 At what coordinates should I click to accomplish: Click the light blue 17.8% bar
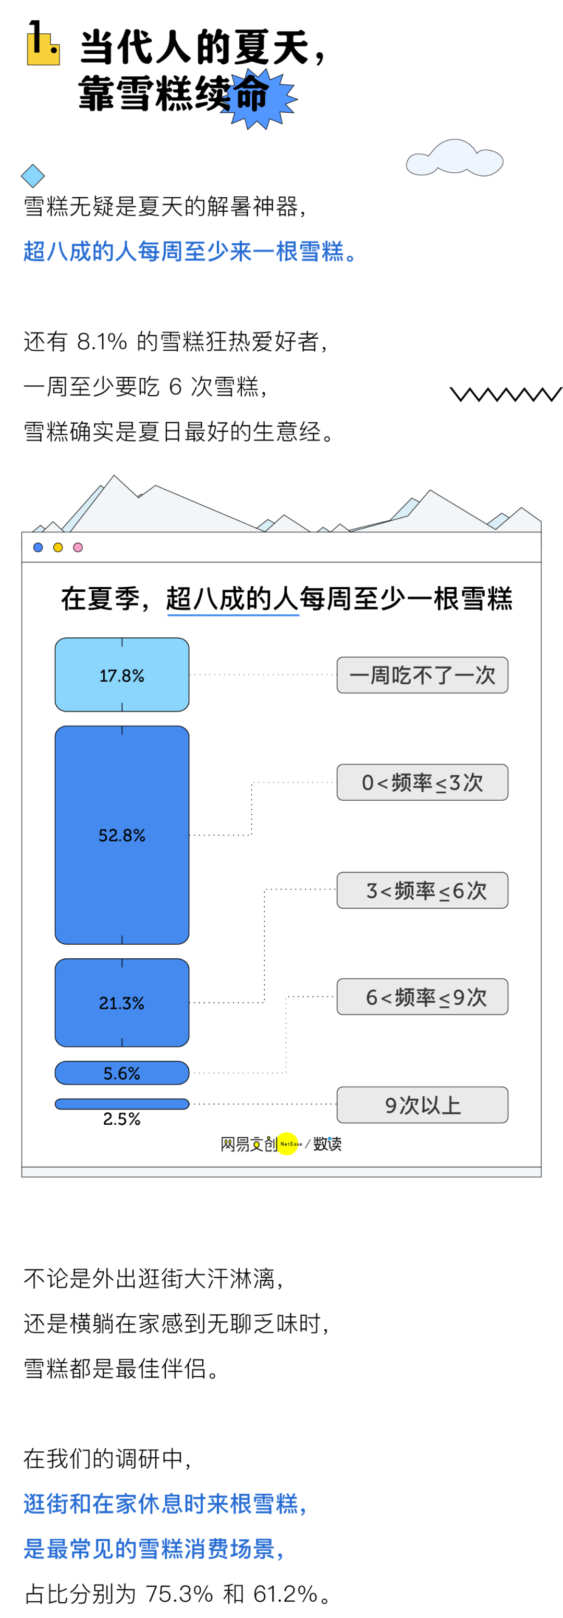coord(122,674)
